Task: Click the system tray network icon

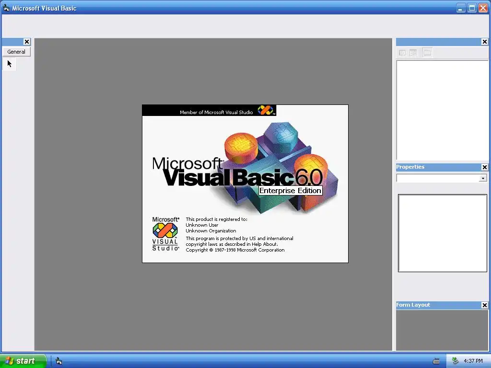Action: (456, 361)
